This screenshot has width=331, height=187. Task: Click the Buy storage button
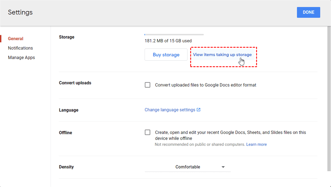(x=166, y=55)
